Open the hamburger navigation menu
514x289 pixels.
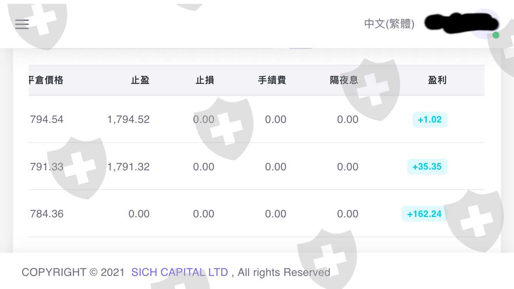pyautogui.click(x=22, y=24)
